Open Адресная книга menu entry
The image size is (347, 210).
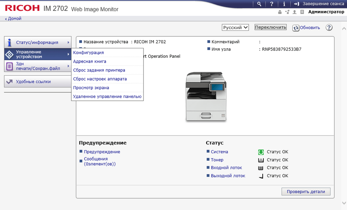pyautogui.click(x=90, y=61)
